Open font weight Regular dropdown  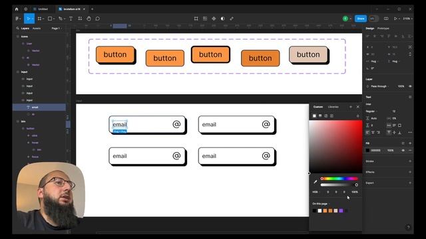point(371,111)
